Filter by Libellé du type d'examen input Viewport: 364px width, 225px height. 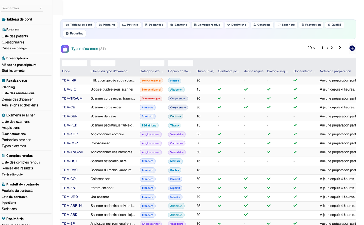coord(103,63)
